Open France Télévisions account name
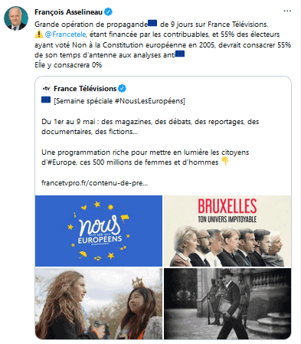The width and height of the screenshot is (301, 344). [85, 89]
